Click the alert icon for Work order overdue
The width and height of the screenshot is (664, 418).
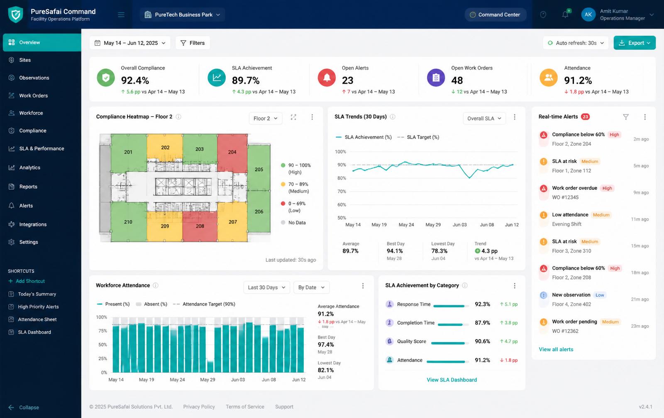[543, 188]
